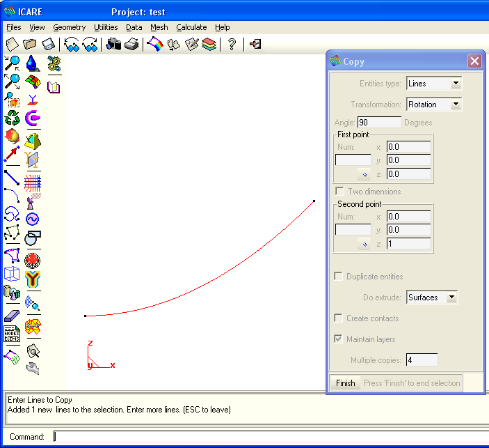Screen dimensions: 489x448
Task: Toggle the Two dimensions checkbox
Action: [x=339, y=191]
